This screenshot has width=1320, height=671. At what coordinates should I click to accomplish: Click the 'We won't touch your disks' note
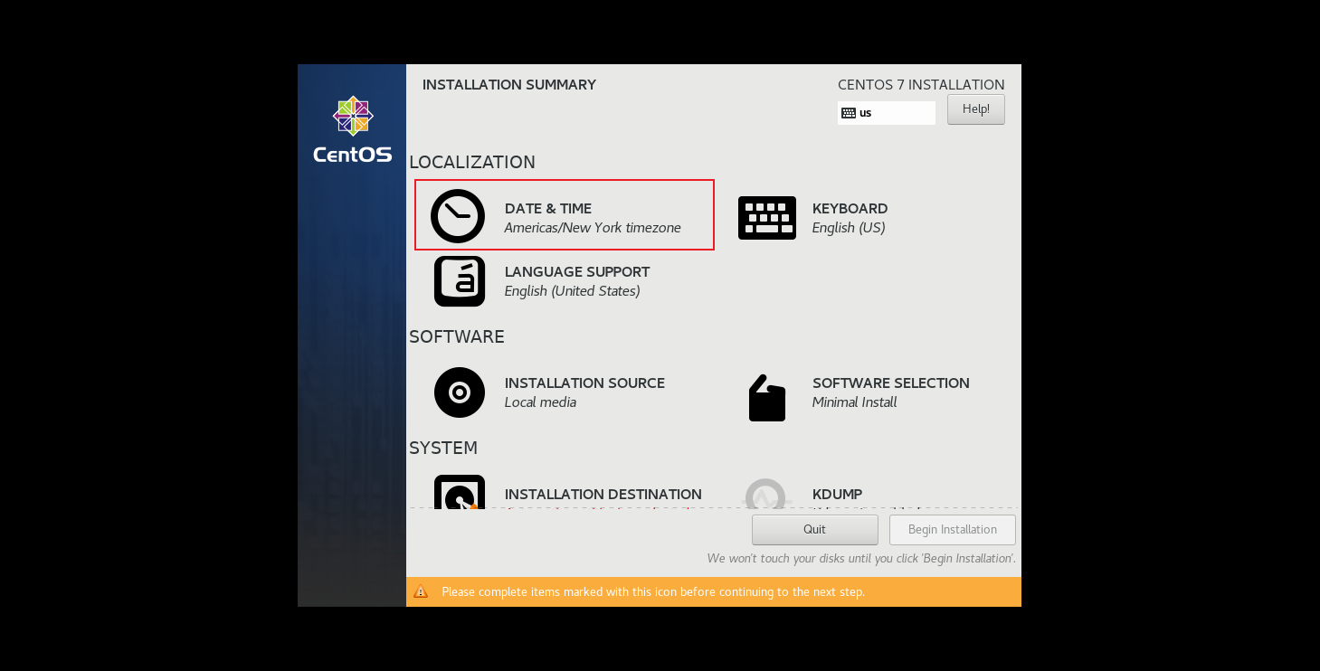click(861, 559)
